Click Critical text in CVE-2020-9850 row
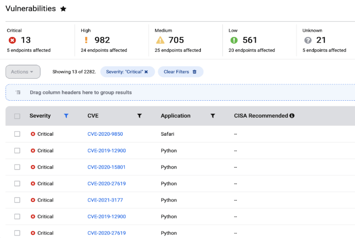This screenshot has width=355, height=238. (45, 134)
